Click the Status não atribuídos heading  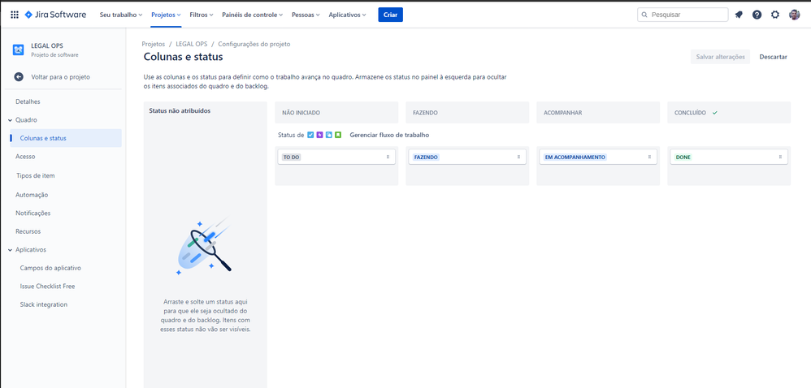click(x=180, y=110)
